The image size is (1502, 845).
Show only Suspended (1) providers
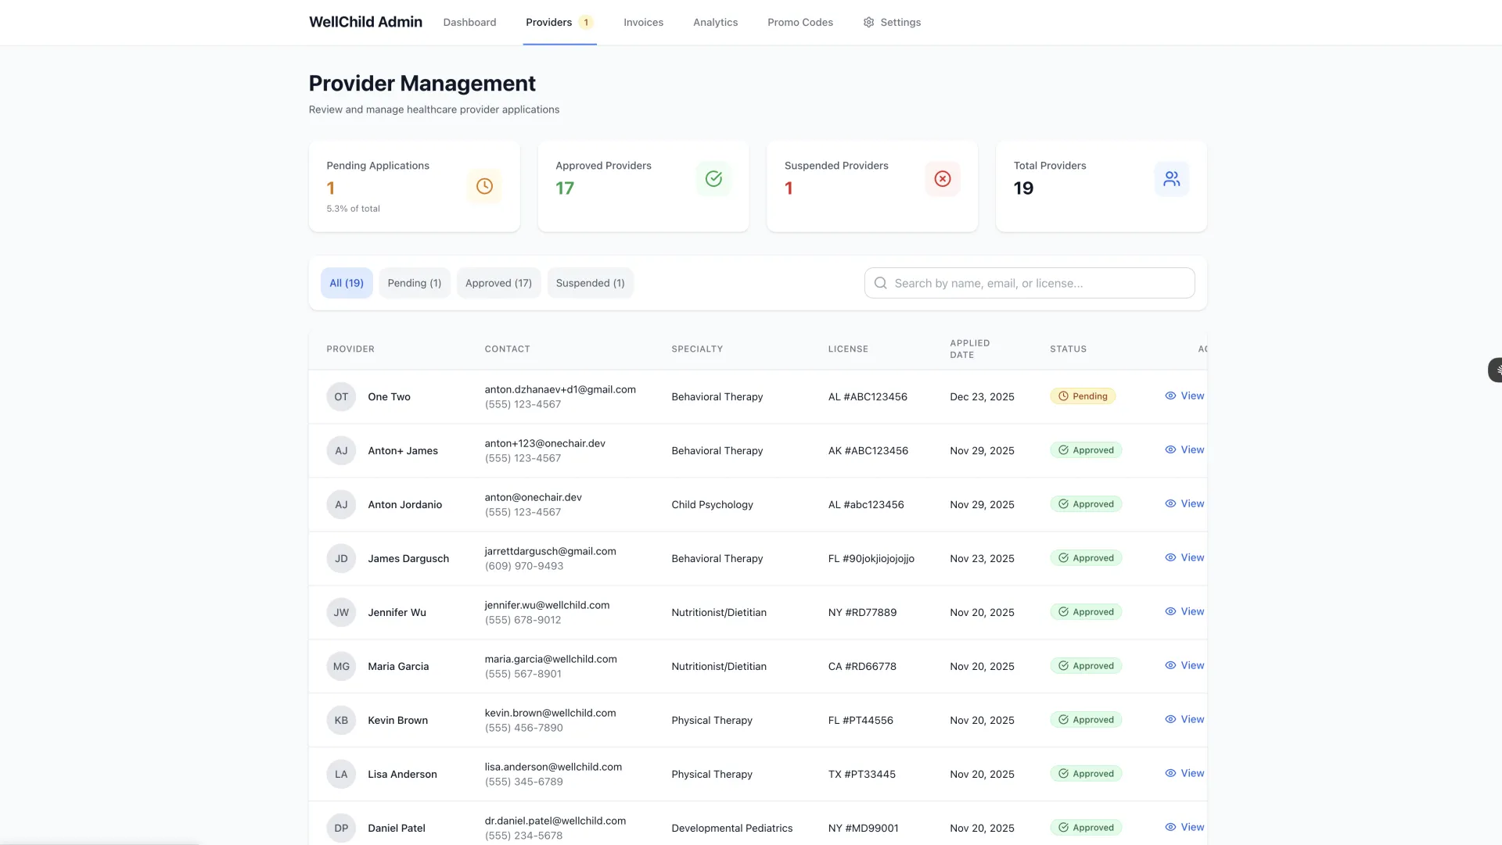(590, 283)
